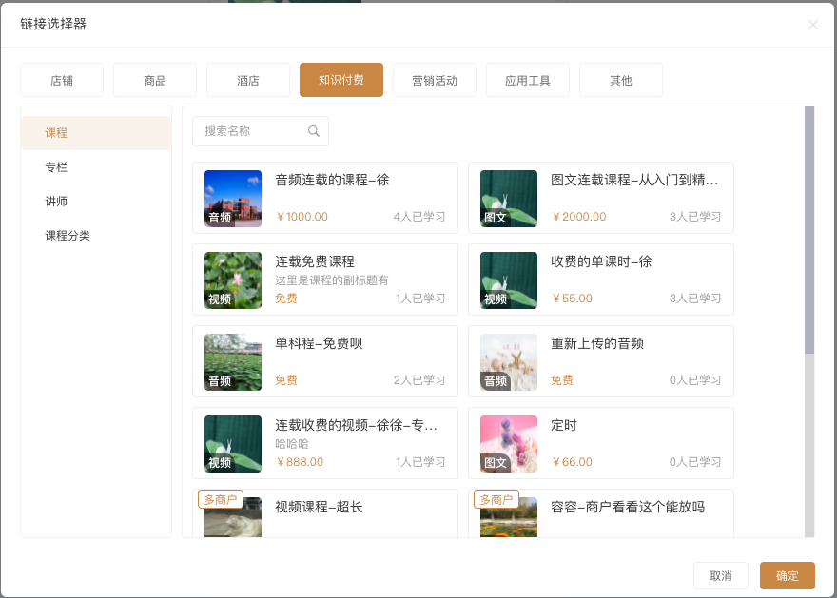Click the course list vertical scrollbar
This screenshot has width=837, height=598.
click(809, 229)
